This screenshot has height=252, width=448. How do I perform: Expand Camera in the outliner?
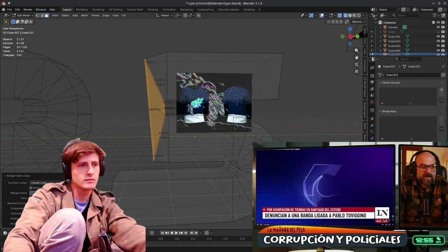coord(380,27)
